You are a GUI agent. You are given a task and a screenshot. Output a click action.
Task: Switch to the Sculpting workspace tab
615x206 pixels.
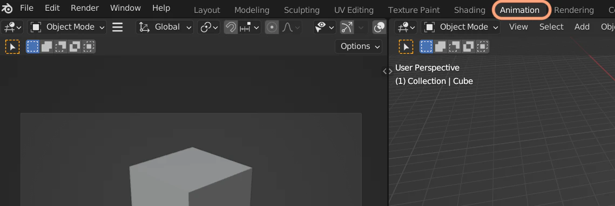(x=302, y=10)
